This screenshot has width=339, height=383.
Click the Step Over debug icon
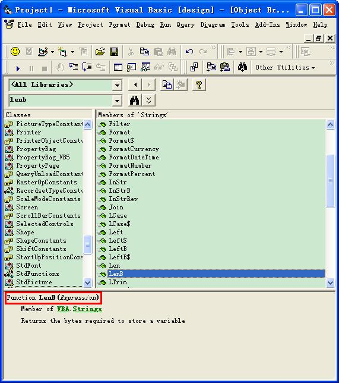pos(87,67)
